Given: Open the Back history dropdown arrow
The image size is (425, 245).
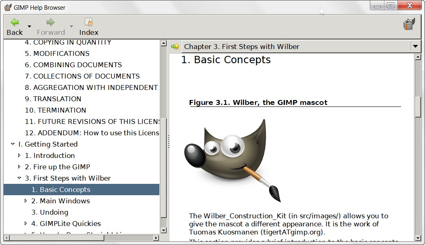Looking at the screenshot, I should 29,26.
